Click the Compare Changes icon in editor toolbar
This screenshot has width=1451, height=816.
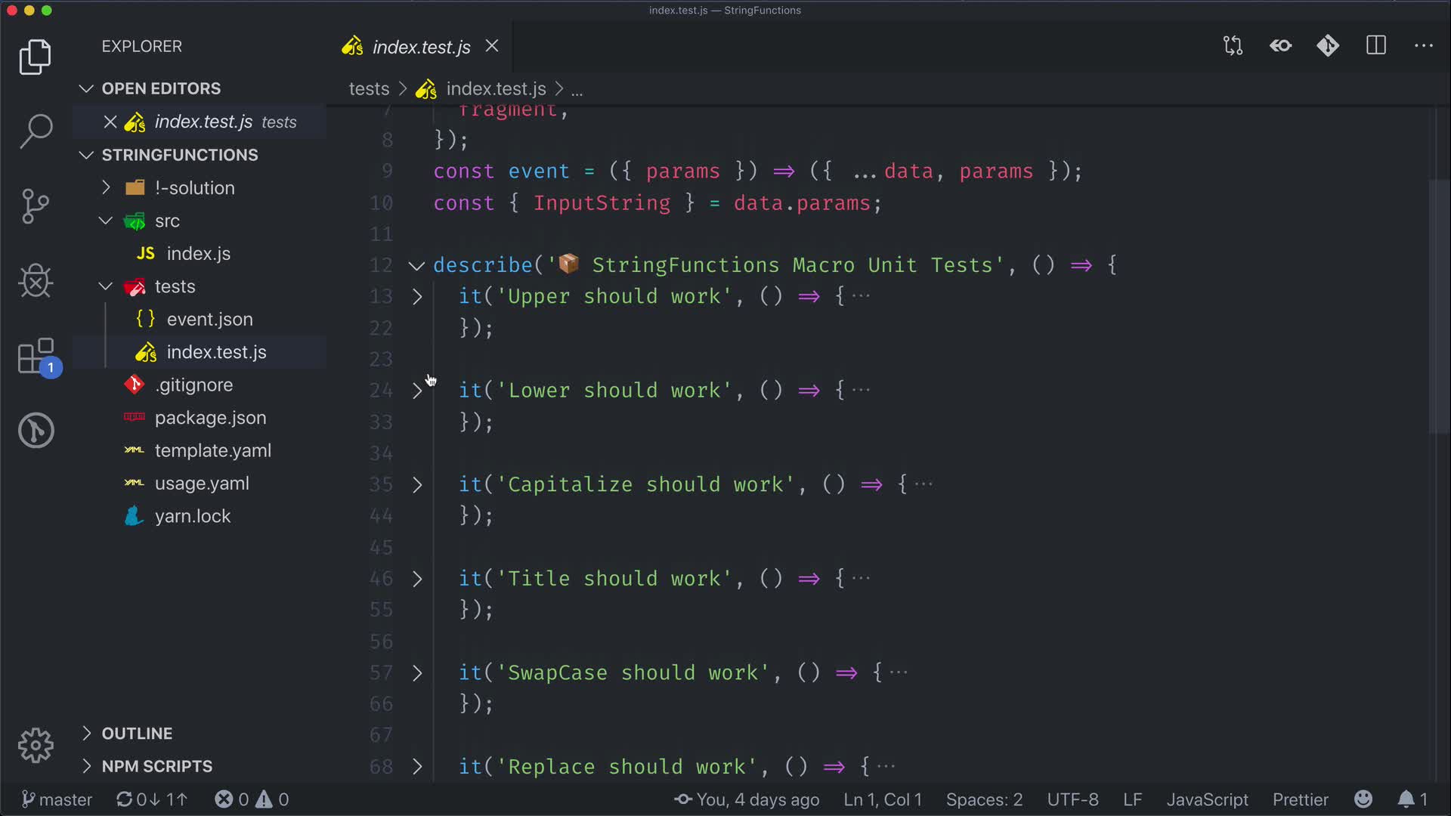click(x=1233, y=46)
